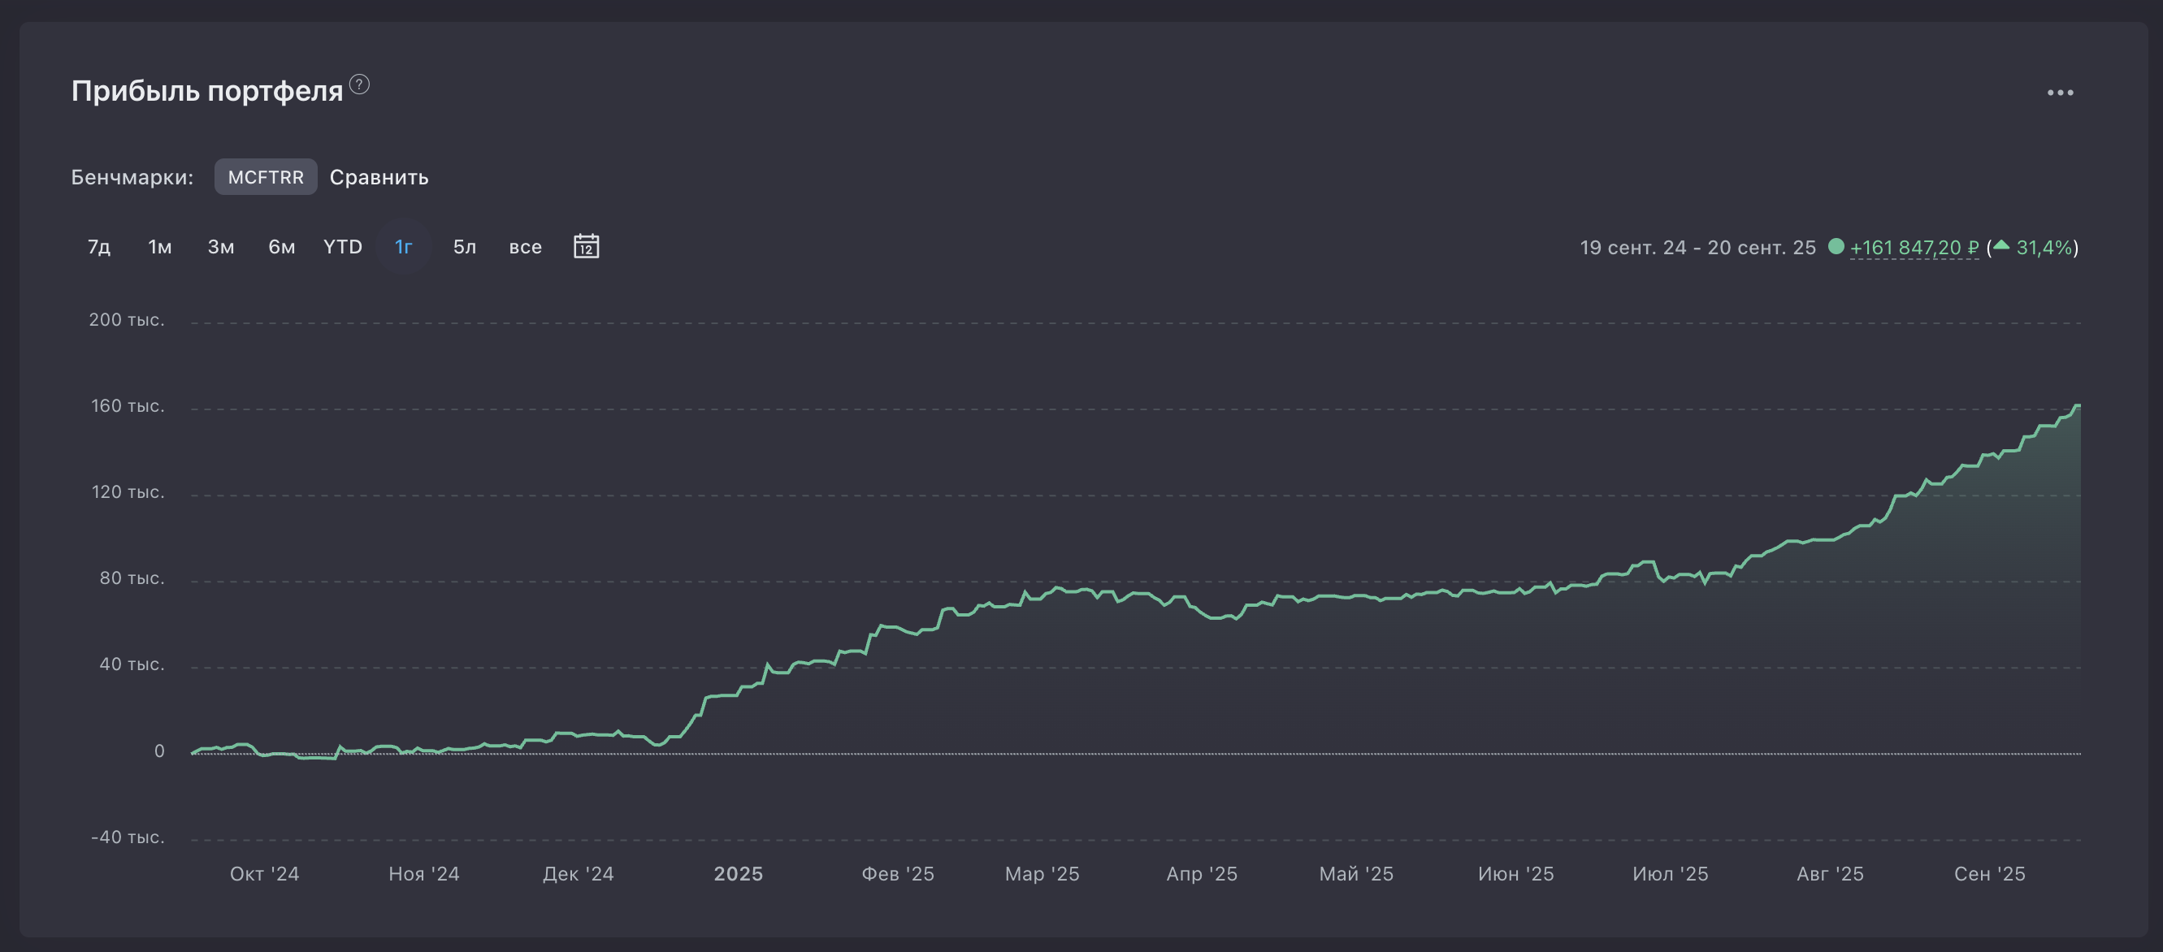Click the date range 19 сент. 24 - 20 сент. 25
2163x952 pixels.
(x=1697, y=248)
